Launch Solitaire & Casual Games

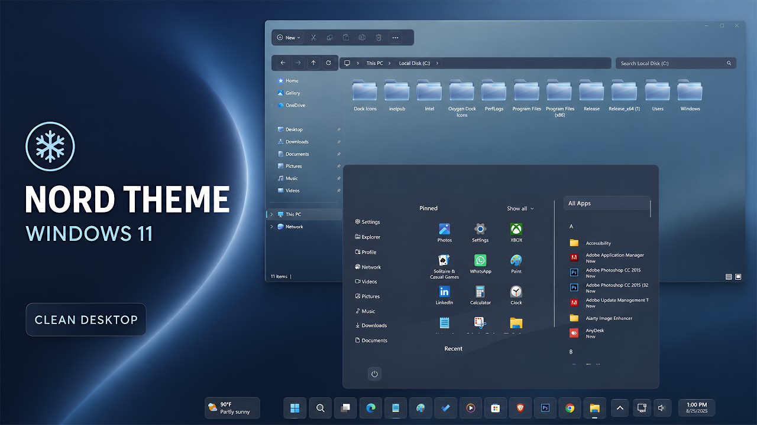point(444,267)
